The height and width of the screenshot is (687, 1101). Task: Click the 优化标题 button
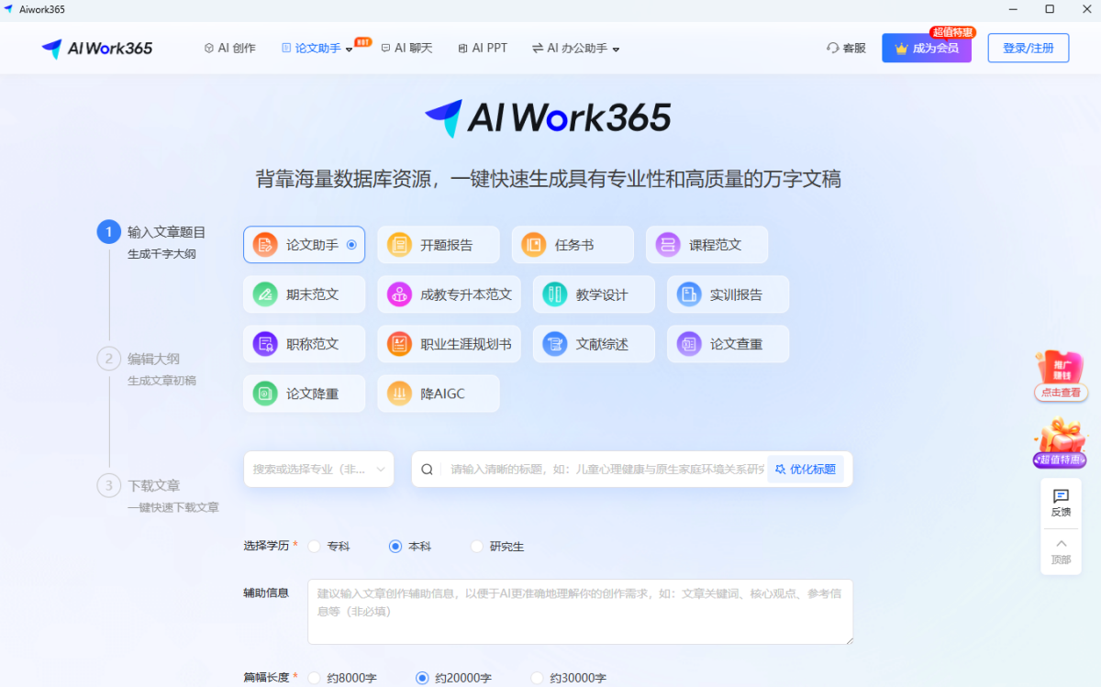(806, 469)
